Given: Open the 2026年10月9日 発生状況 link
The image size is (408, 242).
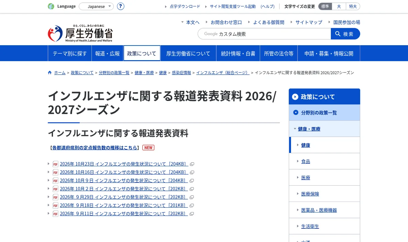Looking at the screenshot, I should [x=124, y=180].
